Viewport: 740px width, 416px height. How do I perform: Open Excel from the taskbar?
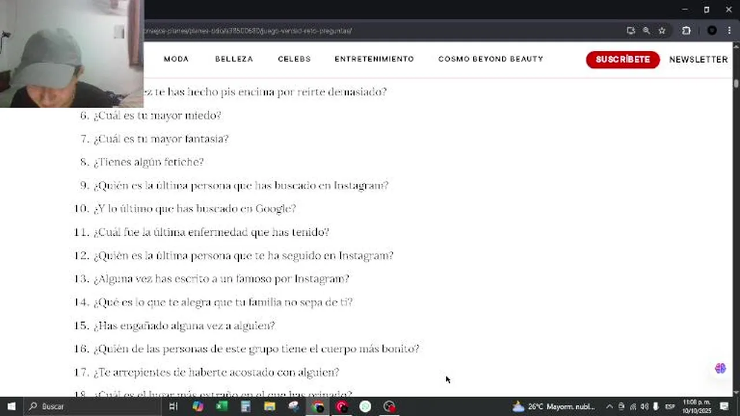[221, 406]
